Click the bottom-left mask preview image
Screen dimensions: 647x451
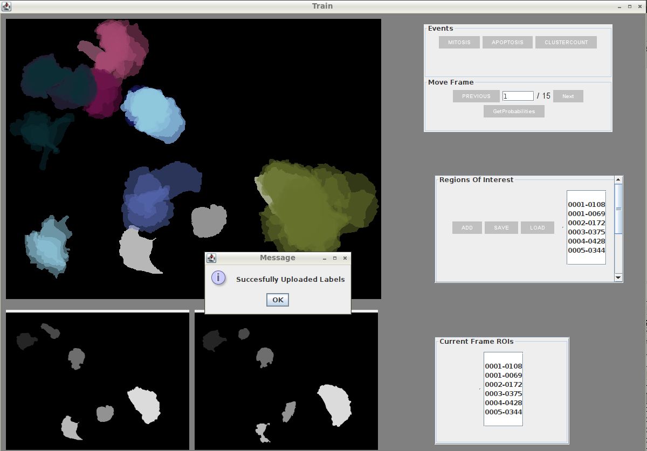pyautogui.click(x=98, y=380)
